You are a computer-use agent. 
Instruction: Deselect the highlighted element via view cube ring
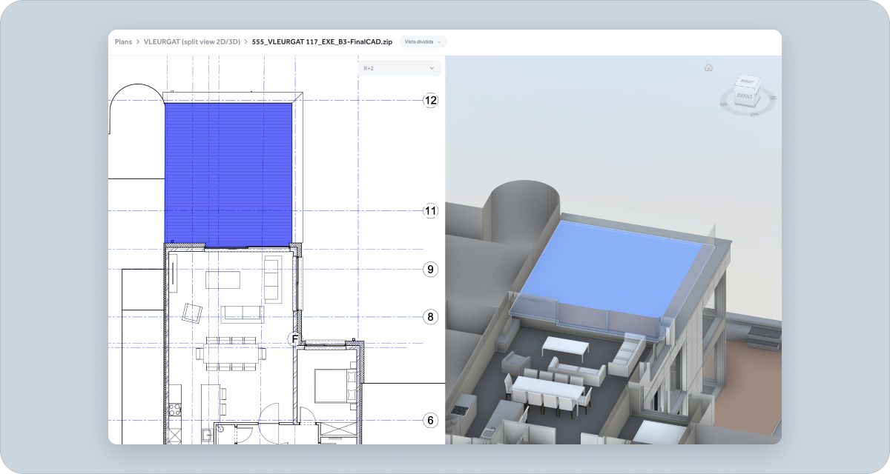(748, 116)
